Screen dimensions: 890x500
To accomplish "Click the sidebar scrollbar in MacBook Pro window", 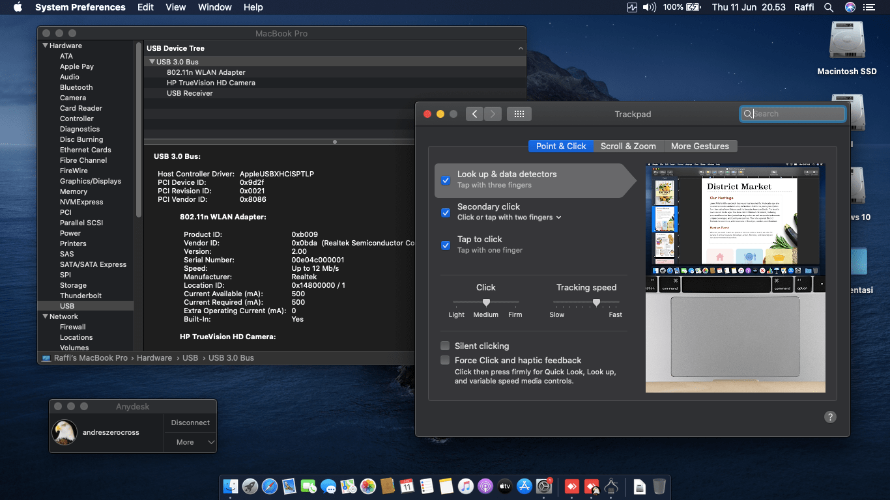I will (139, 130).
